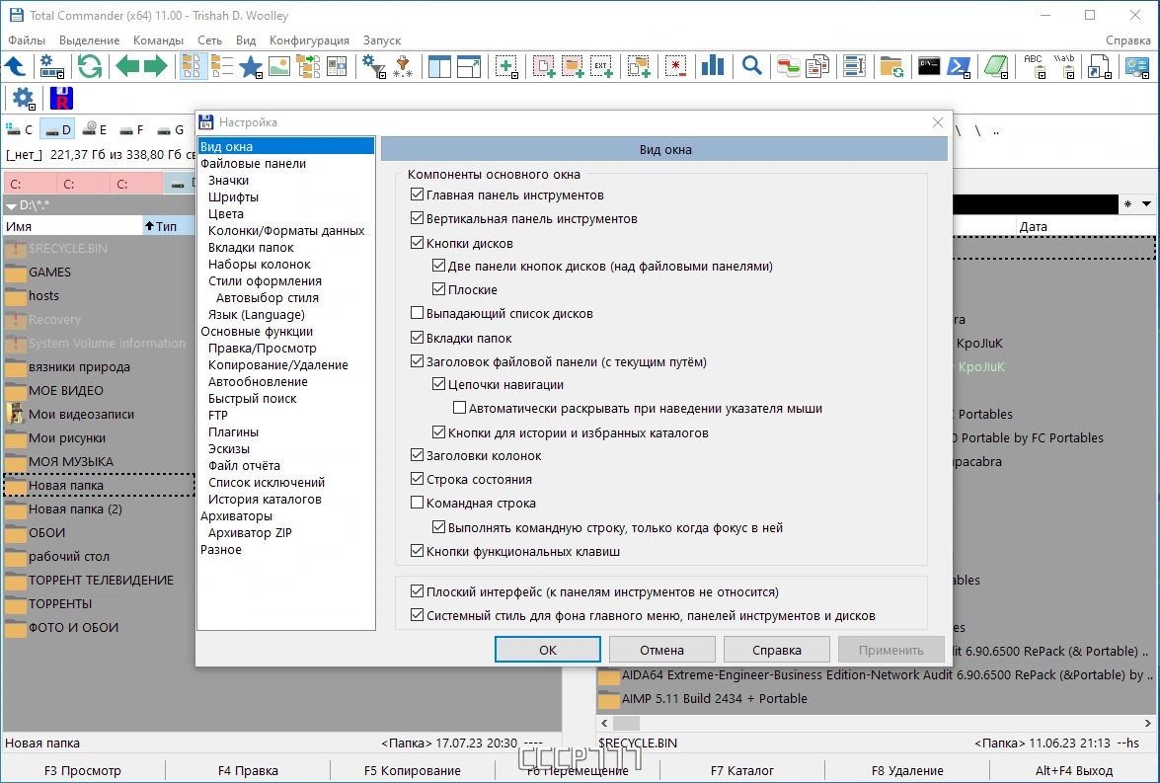
Task: Click the green forward arrow icon
Action: tap(155, 66)
